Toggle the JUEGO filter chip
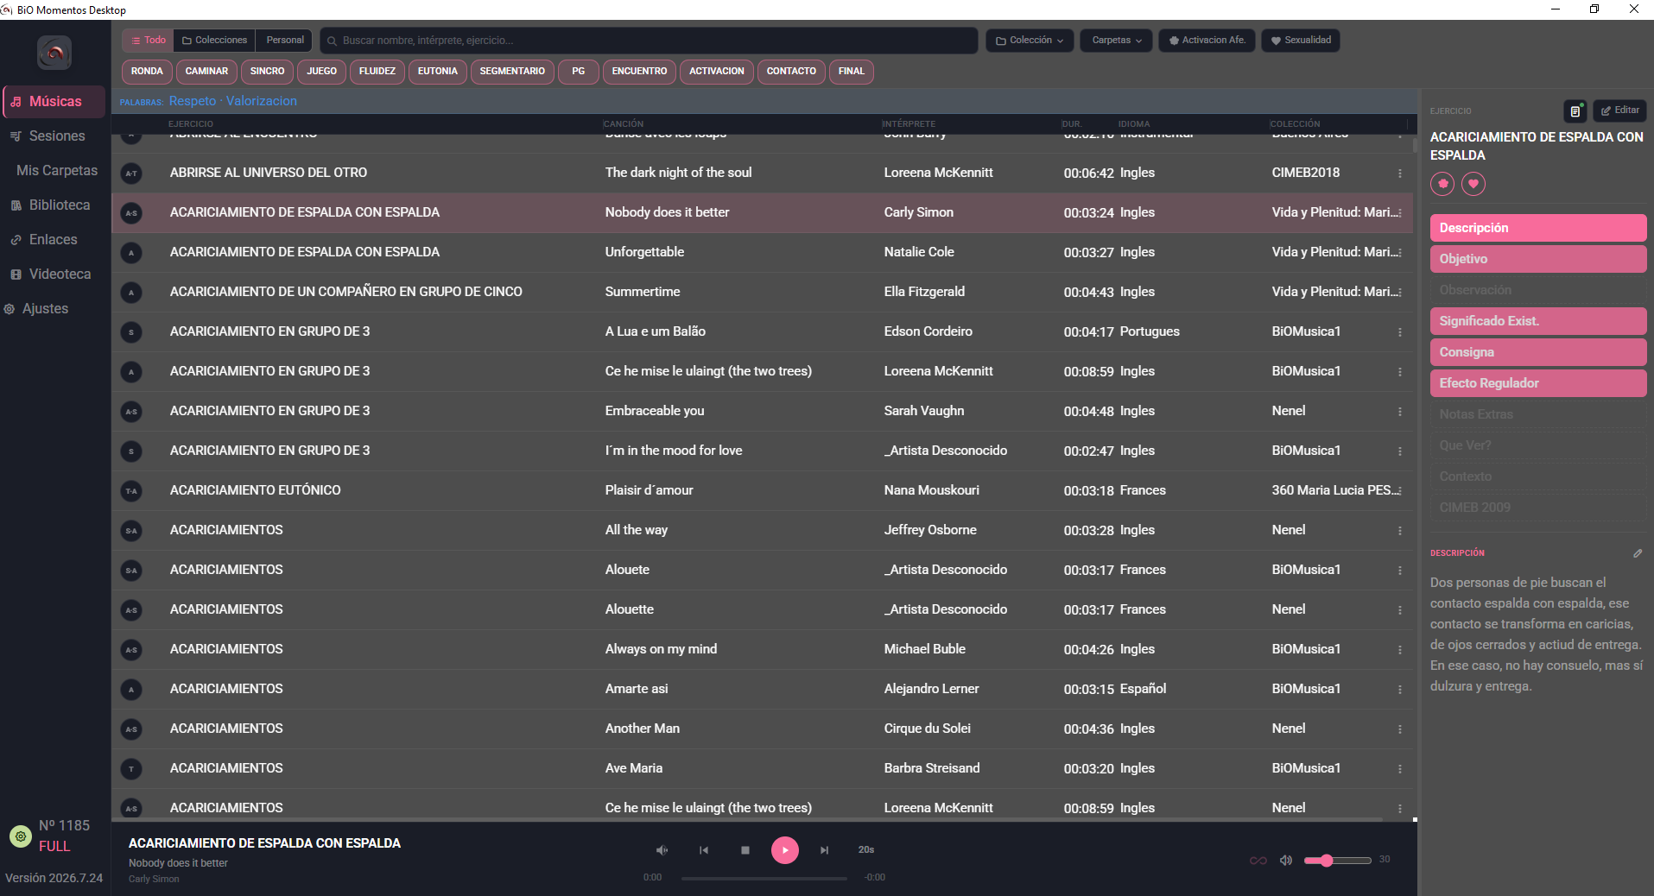 pyautogui.click(x=321, y=72)
